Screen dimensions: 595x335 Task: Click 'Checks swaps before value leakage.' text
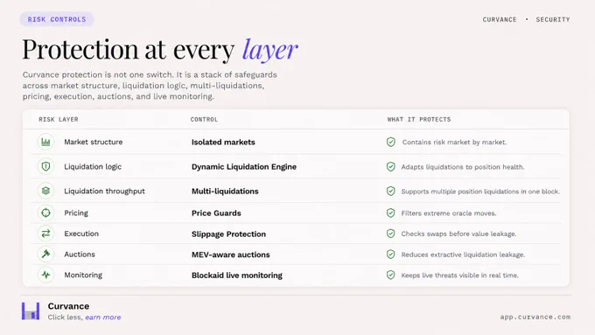tap(458, 234)
